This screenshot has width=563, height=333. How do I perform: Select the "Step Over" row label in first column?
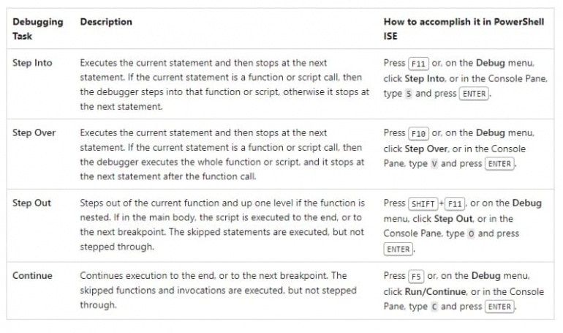34,133
